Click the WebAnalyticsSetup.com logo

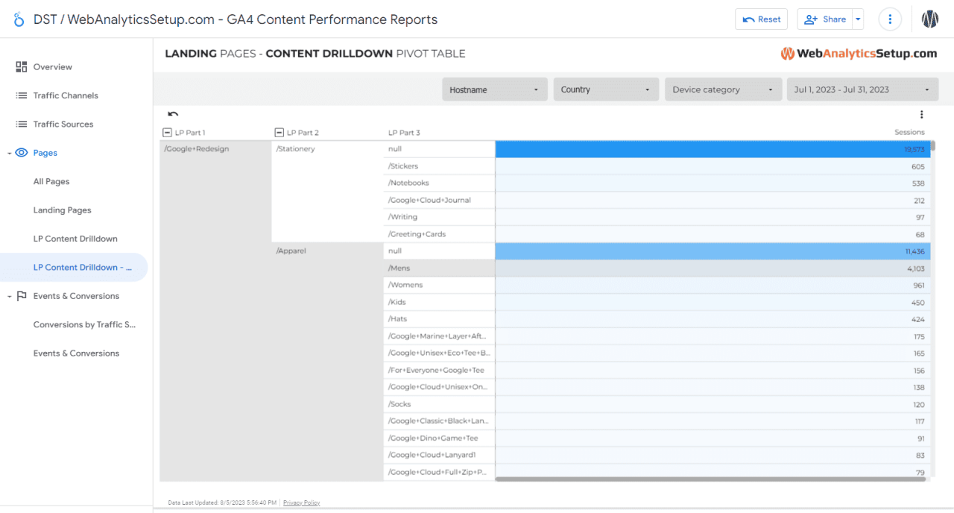click(x=858, y=53)
